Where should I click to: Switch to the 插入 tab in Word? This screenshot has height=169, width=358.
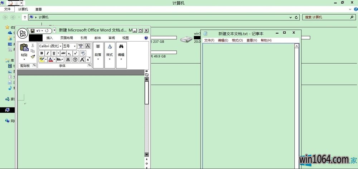coord(49,38)
